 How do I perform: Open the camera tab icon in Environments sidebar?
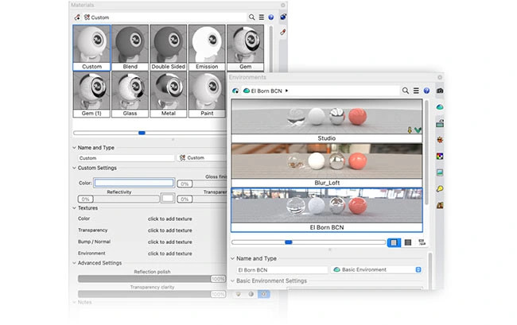coord(440,91)
